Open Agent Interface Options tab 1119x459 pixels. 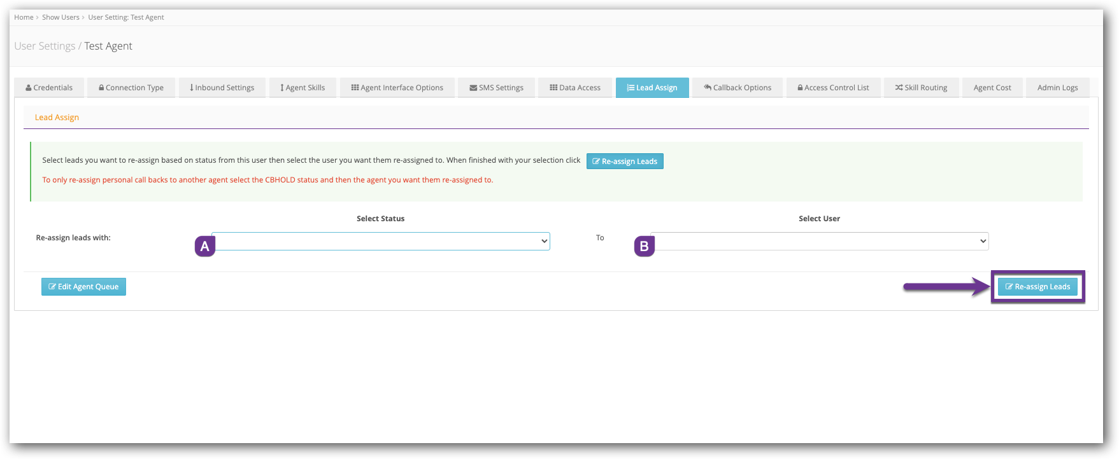(x=397, y=88)
